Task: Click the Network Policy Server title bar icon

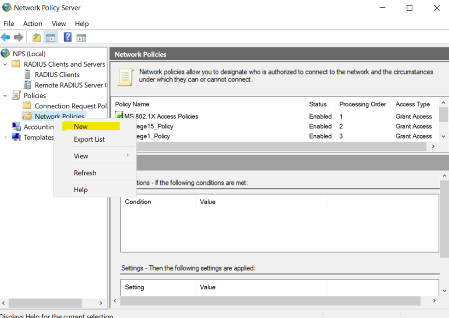Action: click(x=7, y=7)
